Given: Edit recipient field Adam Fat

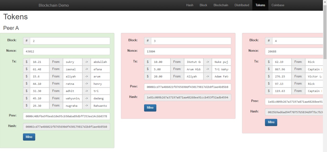Looking at the screenshot, I should [x=221, y=76].
